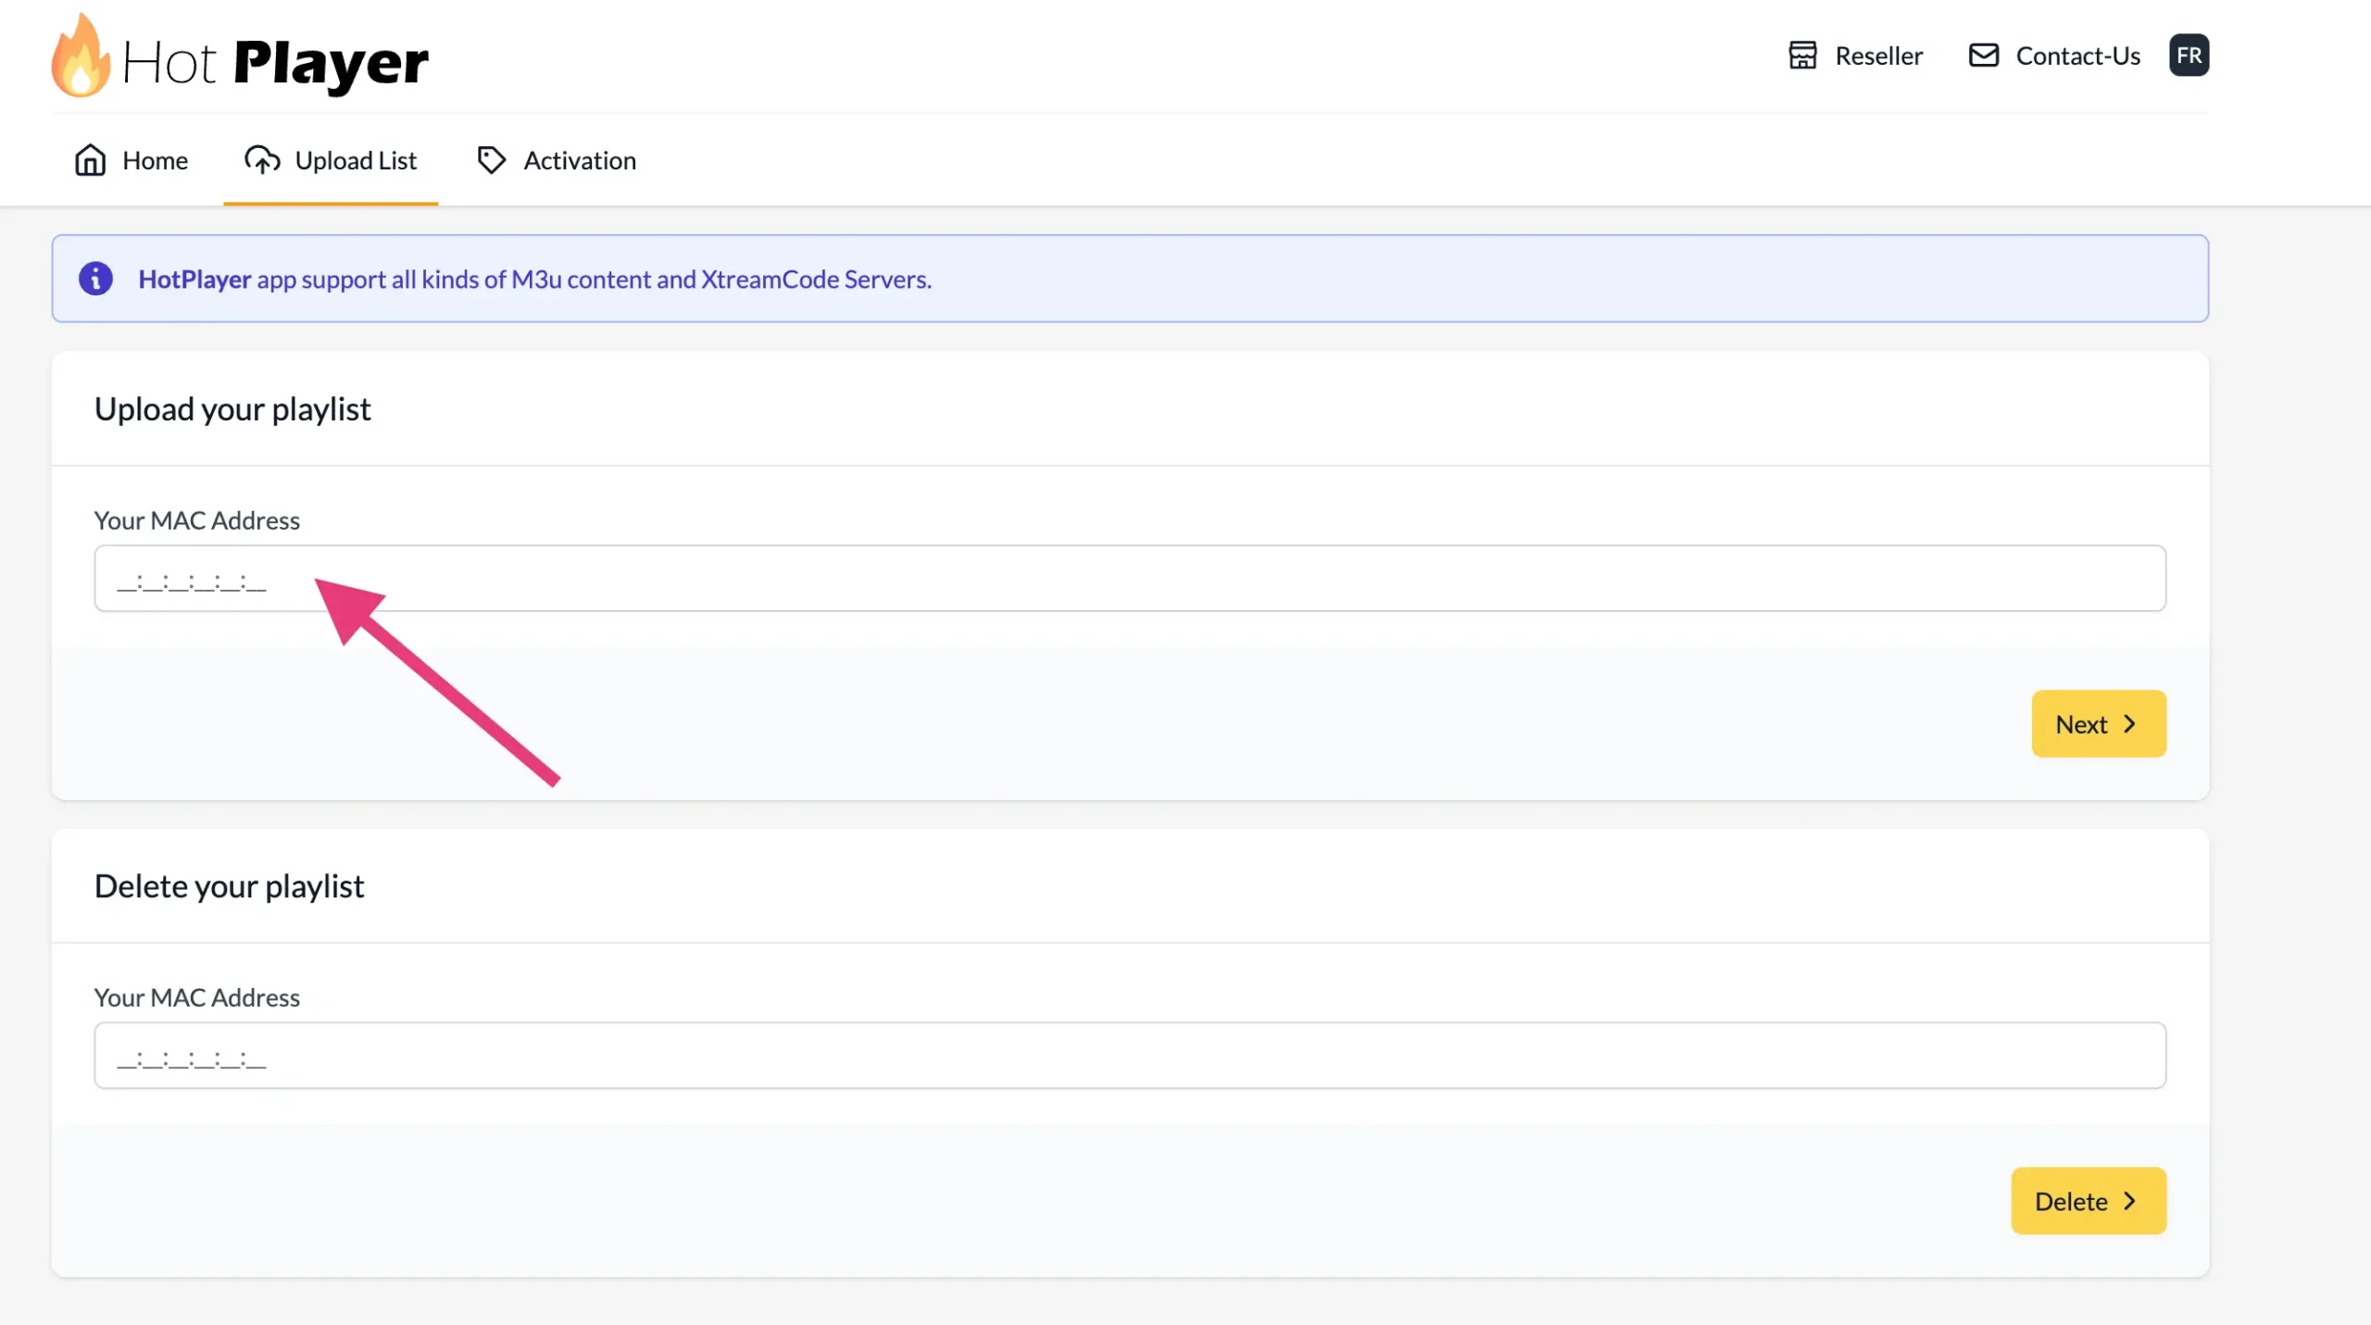The image size is (2371, 1325).
Task: Open the Contact-Us link
Action: pos(2077,56)
